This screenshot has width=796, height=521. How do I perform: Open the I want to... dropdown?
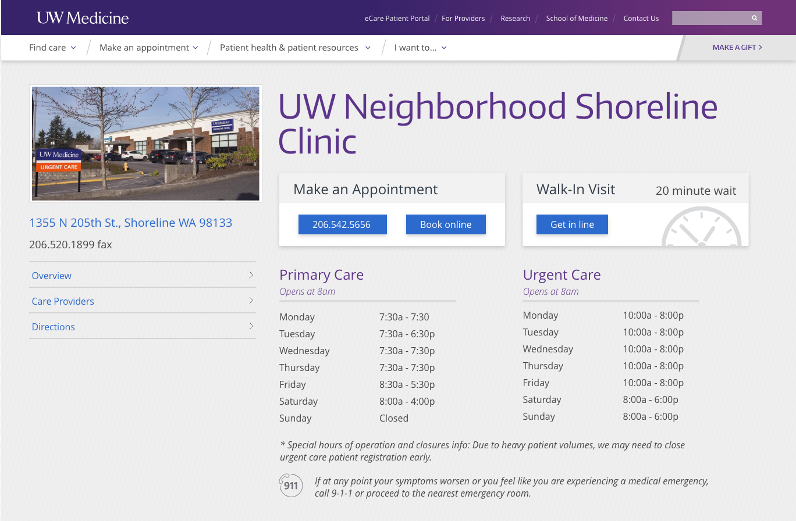pos(421,48)
